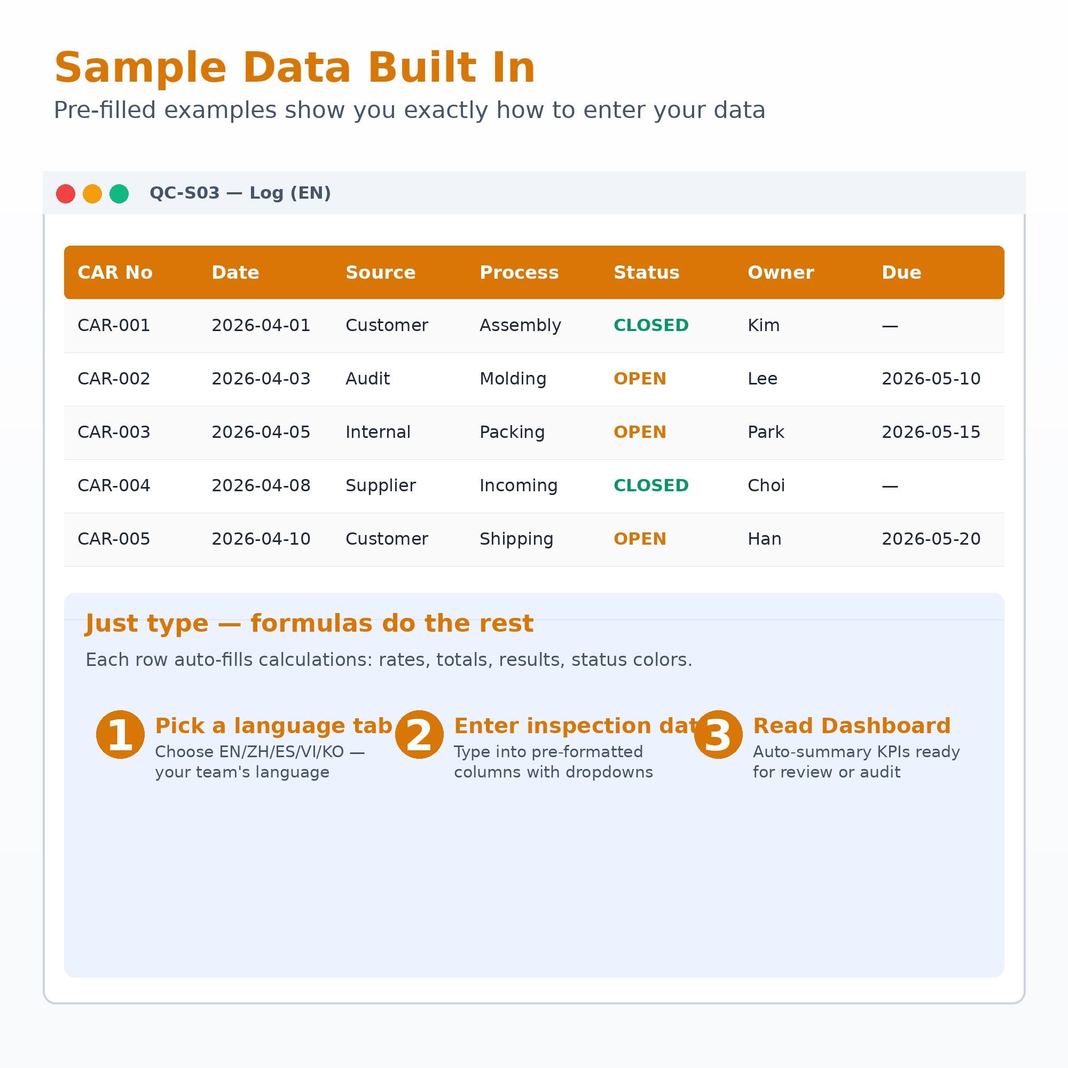Click the orange minimize dot in the window bar
The image size is (1068, 1068).
[92, 194]
